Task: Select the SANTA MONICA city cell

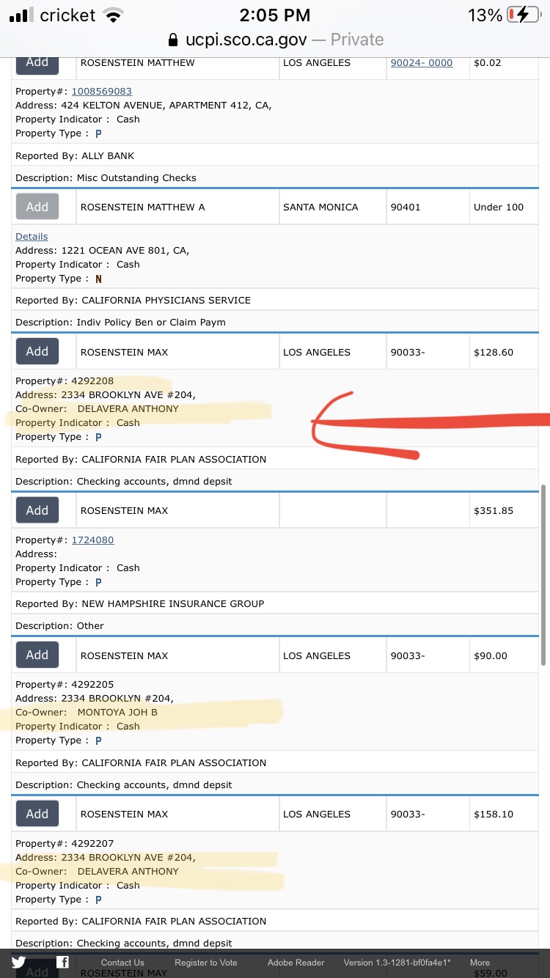Action: (x=332, y=207)
